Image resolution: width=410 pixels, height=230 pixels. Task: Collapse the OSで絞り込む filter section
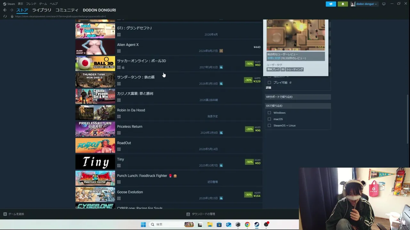point(298,106)
